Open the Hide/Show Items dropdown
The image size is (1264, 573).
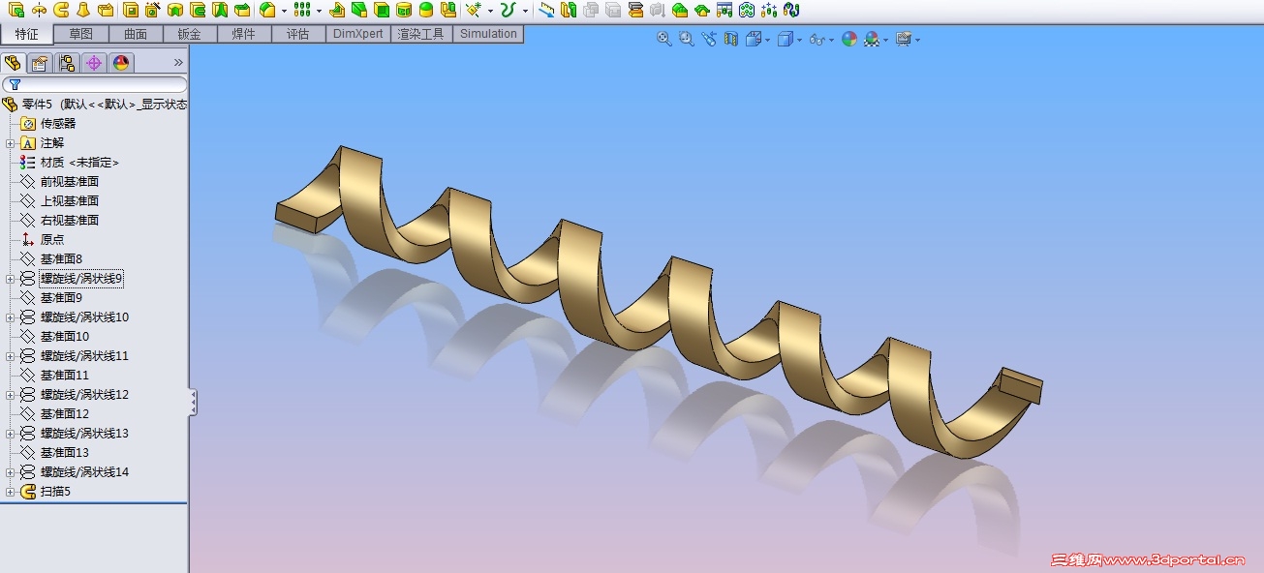tap(832, 40)
